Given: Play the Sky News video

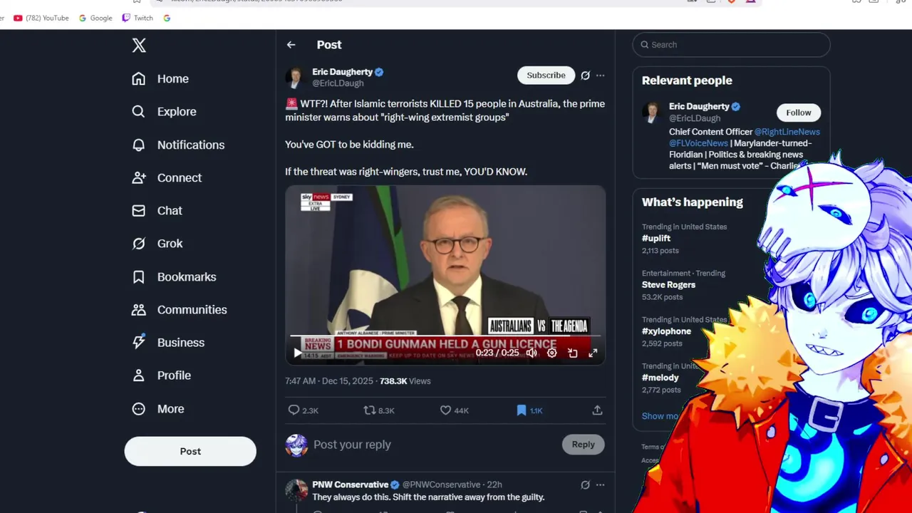Looking at the screenshot, I should coord(297,353).
